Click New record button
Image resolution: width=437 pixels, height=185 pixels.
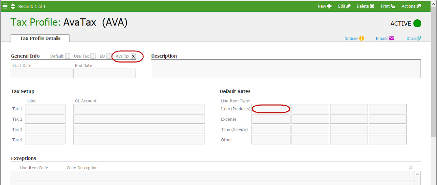pyautogui.click(x=324, y=6)
